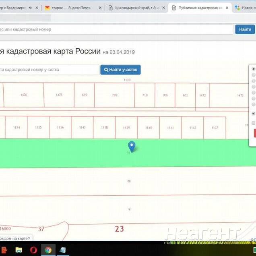Select parcel 1139 on the map
The width and height of the screenshot is (256, 256).
click(126, 128)
